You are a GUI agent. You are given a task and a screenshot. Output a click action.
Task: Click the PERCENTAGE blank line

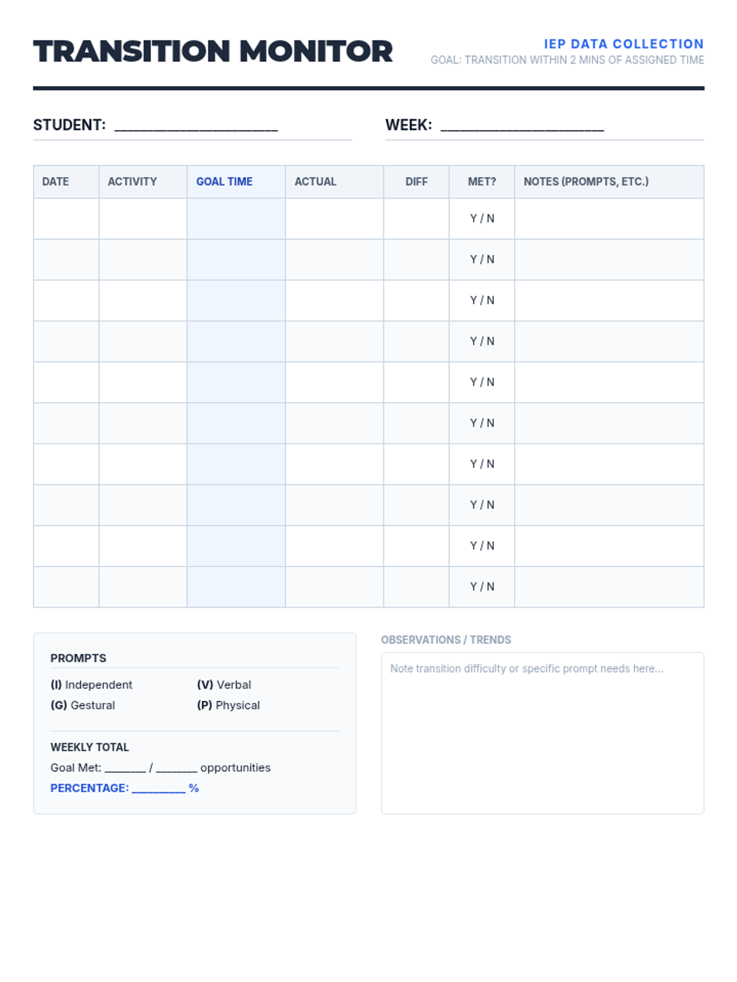point(158,789)
